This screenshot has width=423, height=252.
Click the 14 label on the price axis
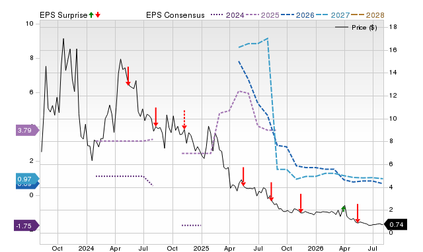(x=393, y=73)
